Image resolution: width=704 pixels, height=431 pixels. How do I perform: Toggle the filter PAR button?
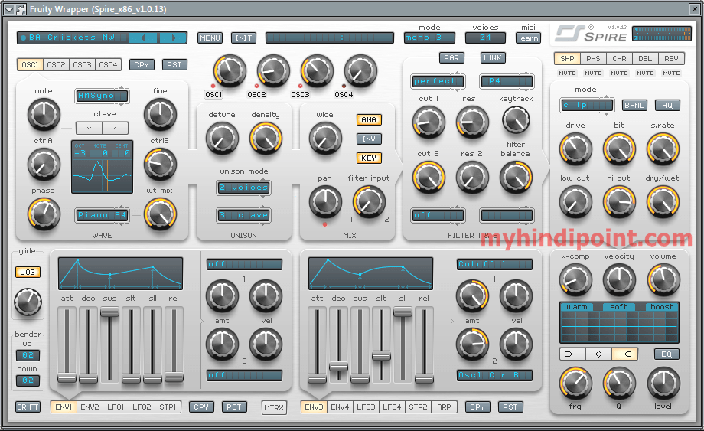coord(451,58)
